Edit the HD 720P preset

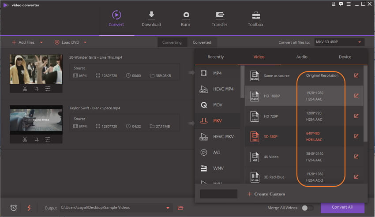click(x=356, y=116)
